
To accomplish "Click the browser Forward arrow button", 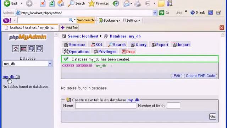I will [x=29, y=3].
